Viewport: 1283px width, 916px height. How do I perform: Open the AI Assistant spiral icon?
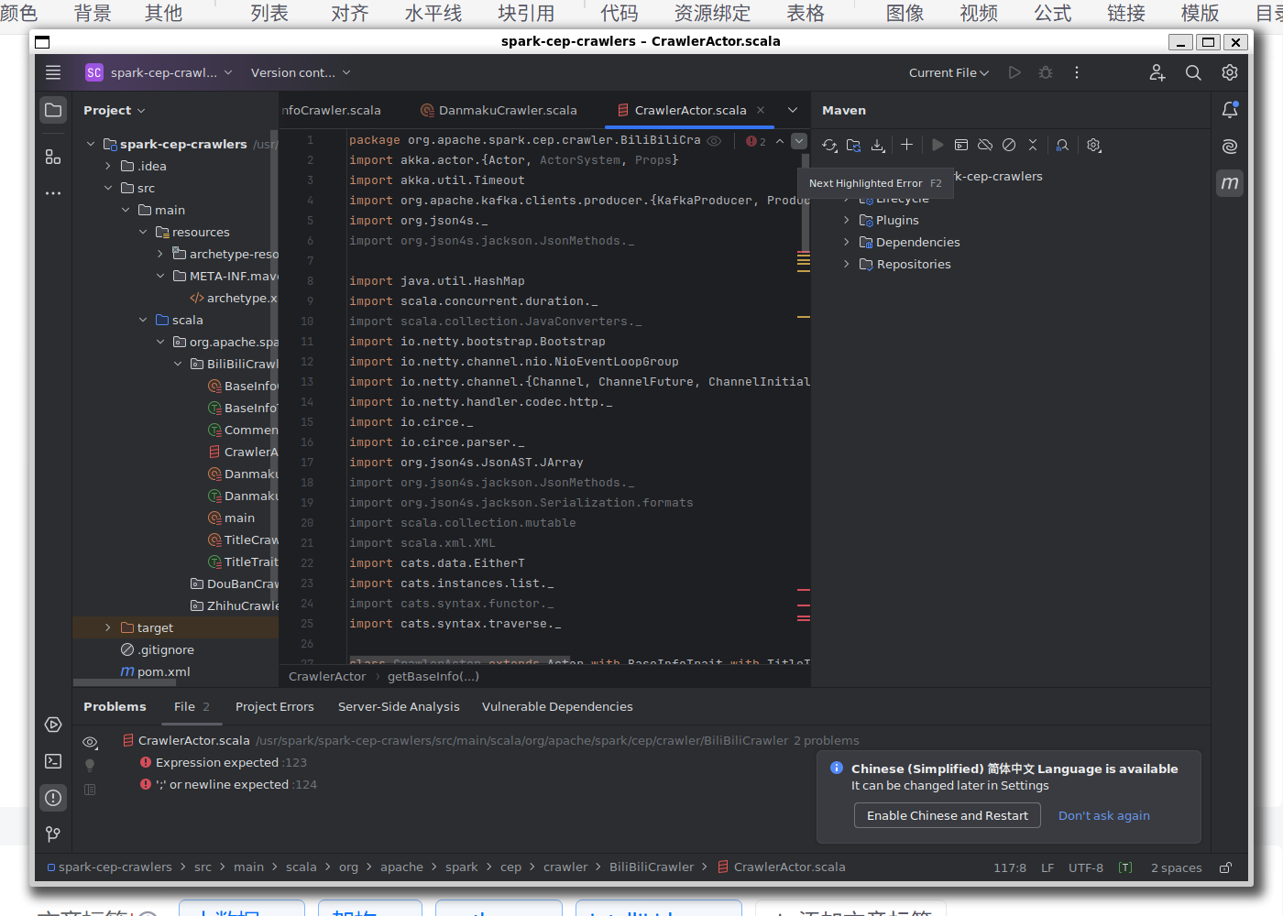pos(1230,147)
